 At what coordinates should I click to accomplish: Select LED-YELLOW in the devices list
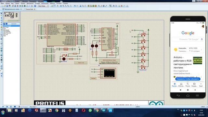[7, 33]
